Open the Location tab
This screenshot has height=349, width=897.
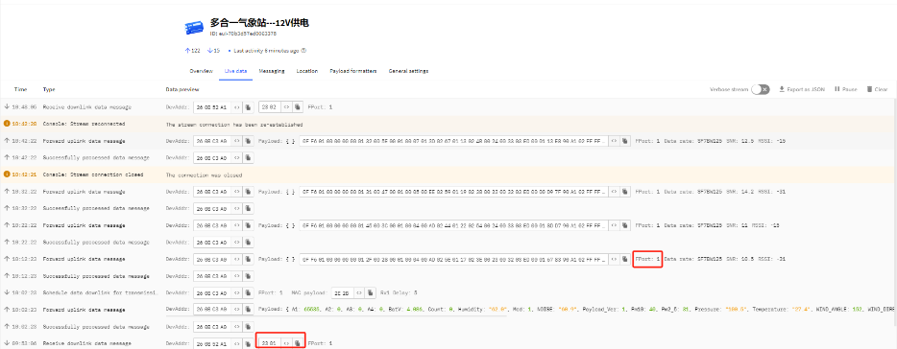pyautogui.click(x=307, y=71)
